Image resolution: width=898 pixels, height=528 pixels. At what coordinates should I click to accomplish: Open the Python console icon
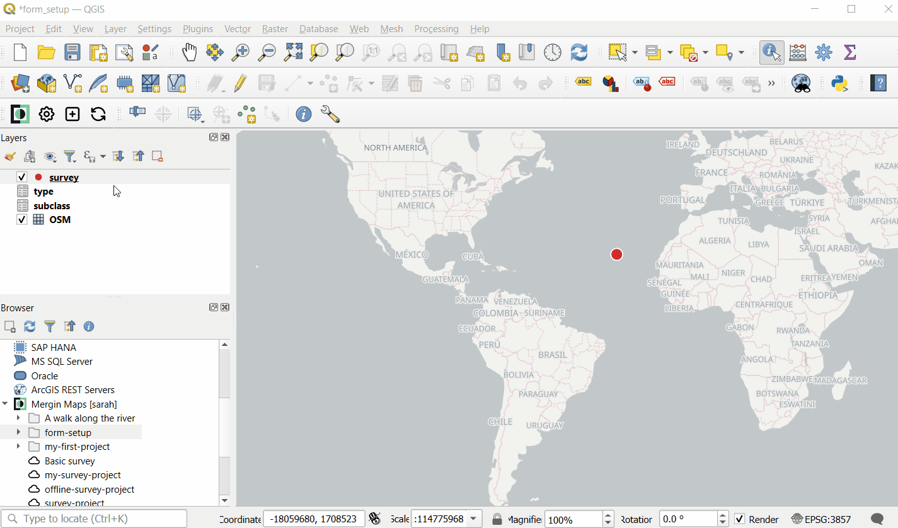tap(839, 83)
